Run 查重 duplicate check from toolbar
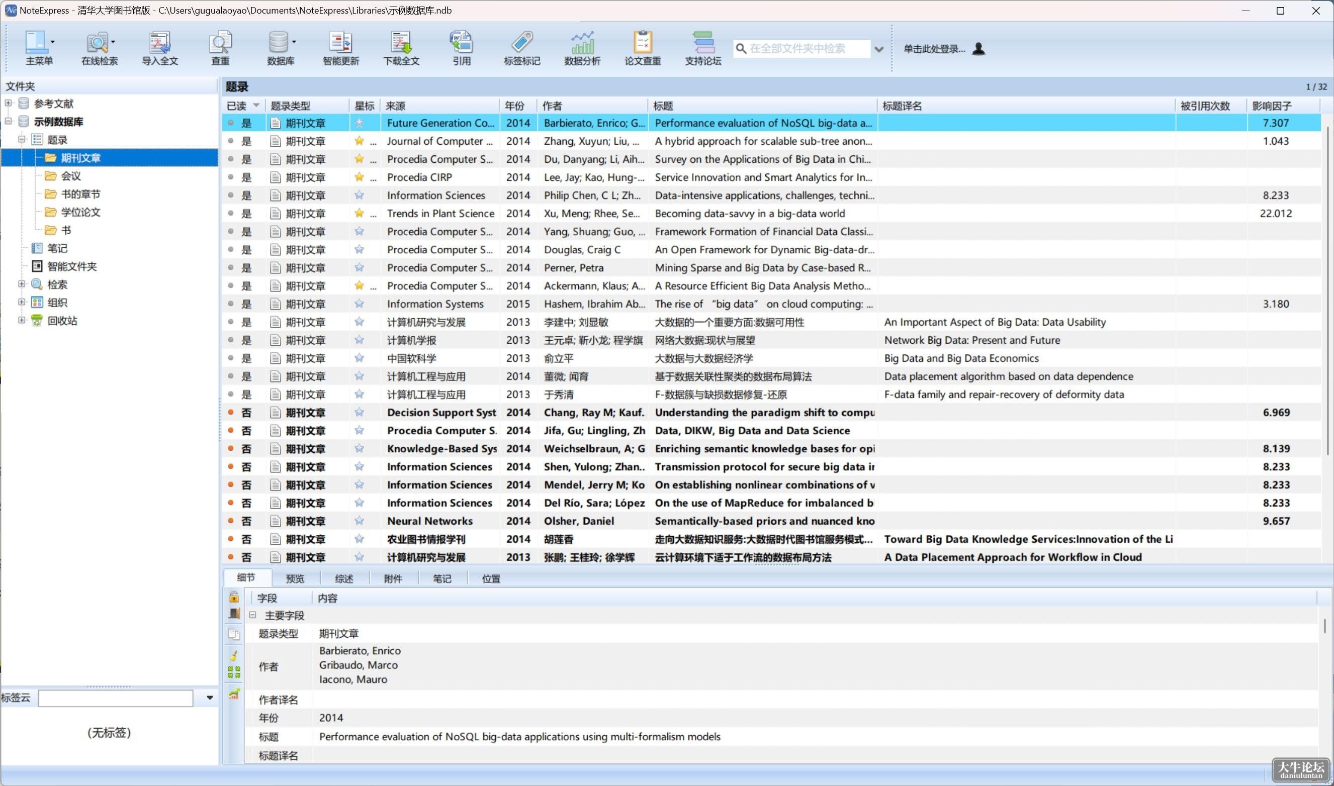Viewport: 1334px width, 786px height. 220,48
